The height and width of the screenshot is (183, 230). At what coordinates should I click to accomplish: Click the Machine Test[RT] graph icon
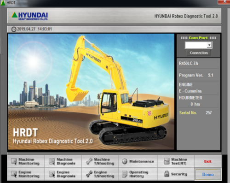[x=167, y=161]
